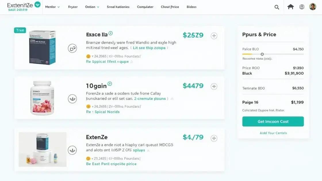Toggle the leaf circle beside ExtenZe

click(x=72, y=150)
